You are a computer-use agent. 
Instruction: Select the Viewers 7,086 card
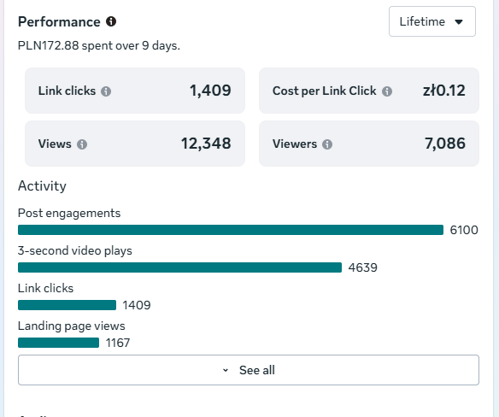(x=369, y=144)
